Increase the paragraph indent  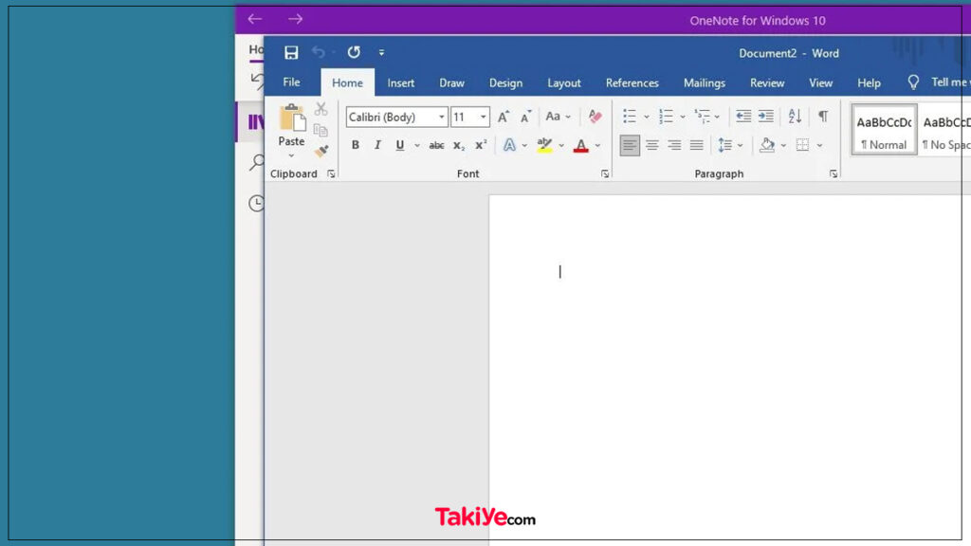pyautogui.click(x=766, y=117)
